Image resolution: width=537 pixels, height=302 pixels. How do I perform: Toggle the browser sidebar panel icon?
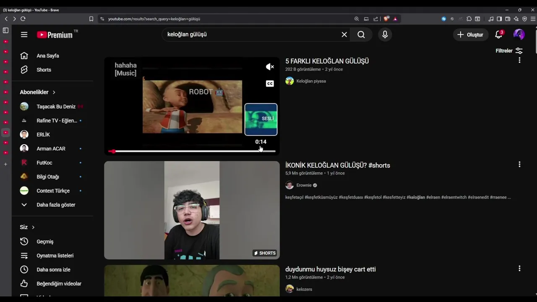[499, 19]
